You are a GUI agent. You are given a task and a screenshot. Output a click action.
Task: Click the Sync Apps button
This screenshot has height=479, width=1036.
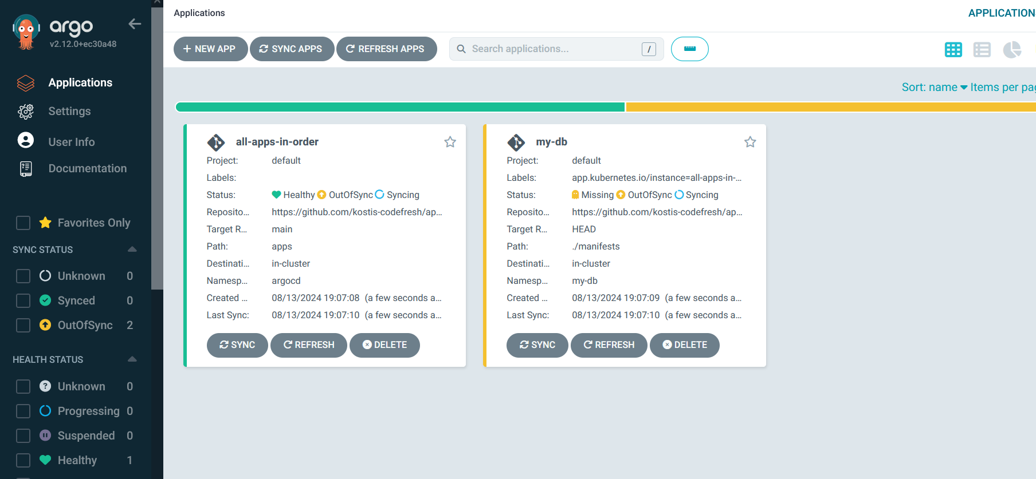pos(292,49)
